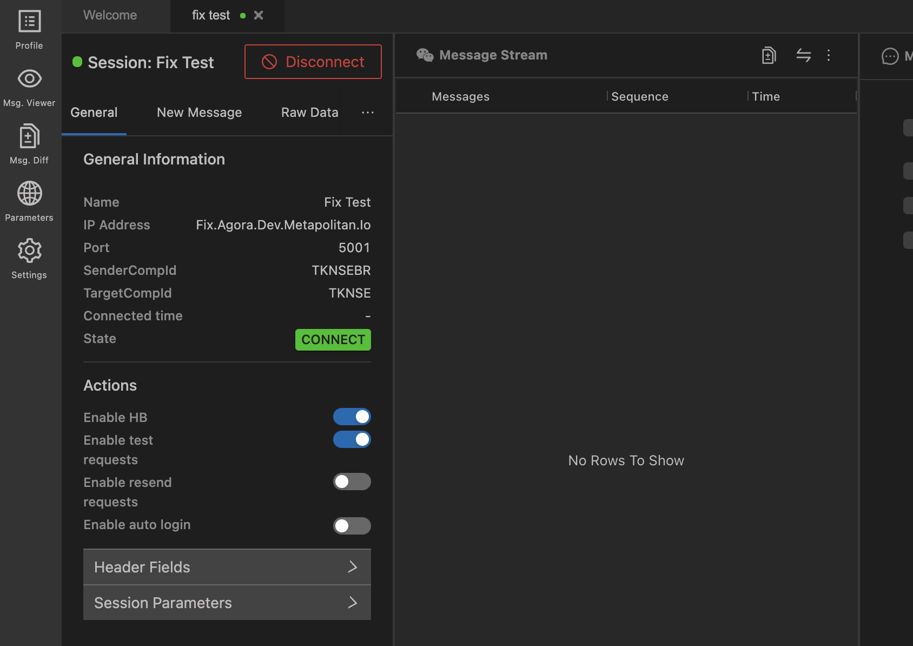Show more tabs via the ellipsis
Image resolution: width=913 pixels, height=646 pixels.
click(368, 113)
